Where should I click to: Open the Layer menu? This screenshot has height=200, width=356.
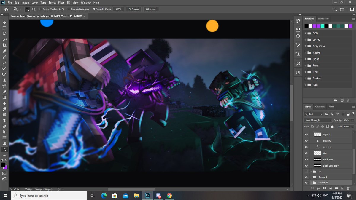(x=35, y=3)
